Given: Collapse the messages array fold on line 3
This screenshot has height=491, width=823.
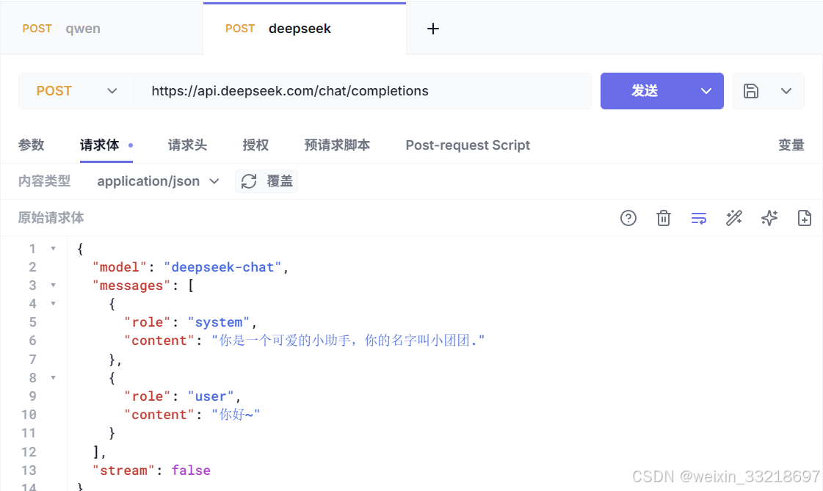Looking at the screenshot, I should point(53,285).
